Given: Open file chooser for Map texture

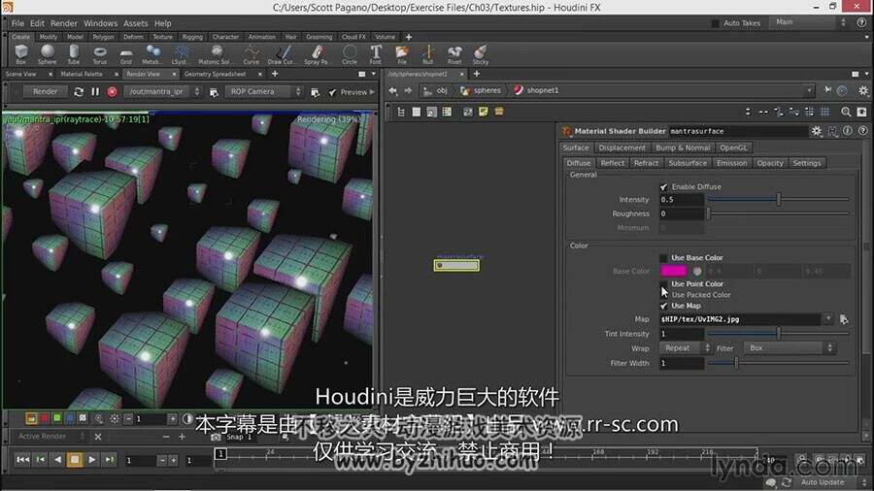Looking at the screenshot, I should (x=844, y=319).
